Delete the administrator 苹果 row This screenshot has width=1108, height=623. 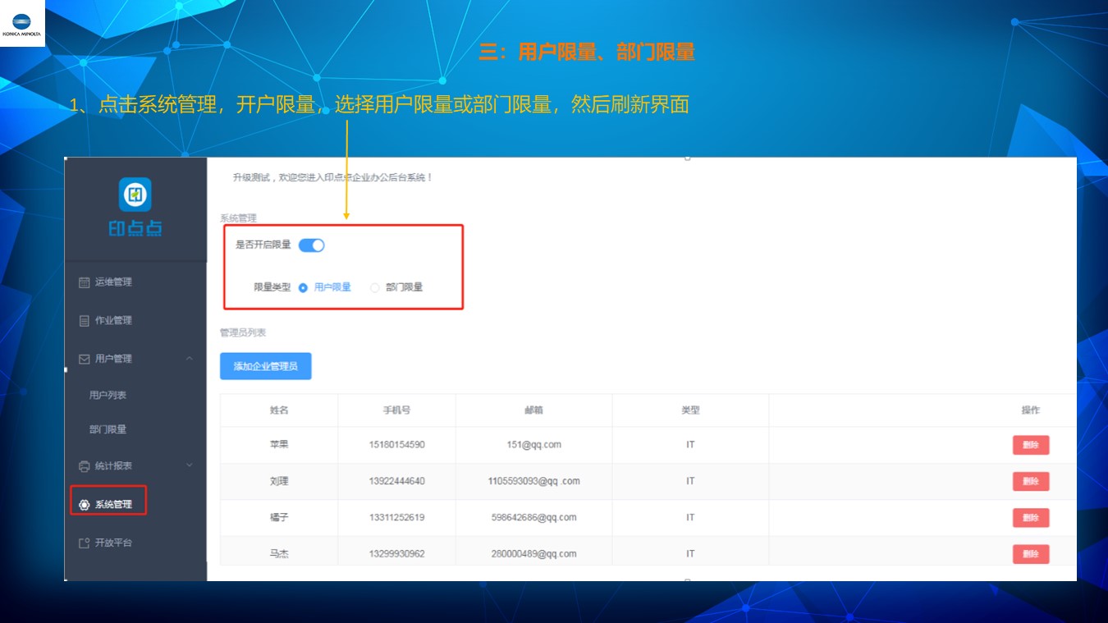[1030, 445]
